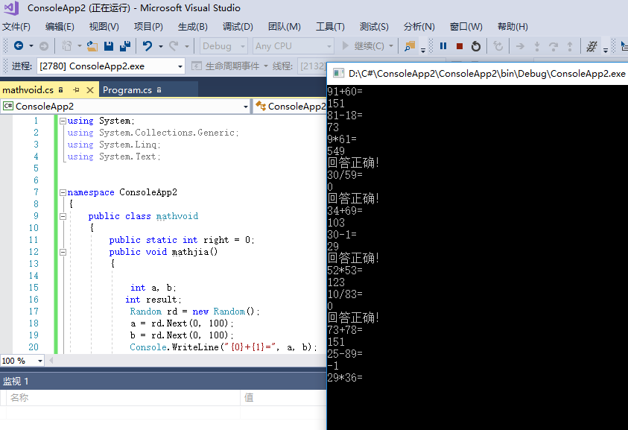Screen dimensions: 628x430
Task: Click the Find in Files folder icon
Action: pyautogui.click(x=409, y=46)
